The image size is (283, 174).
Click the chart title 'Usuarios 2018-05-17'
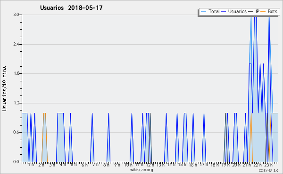pos(71,8)
